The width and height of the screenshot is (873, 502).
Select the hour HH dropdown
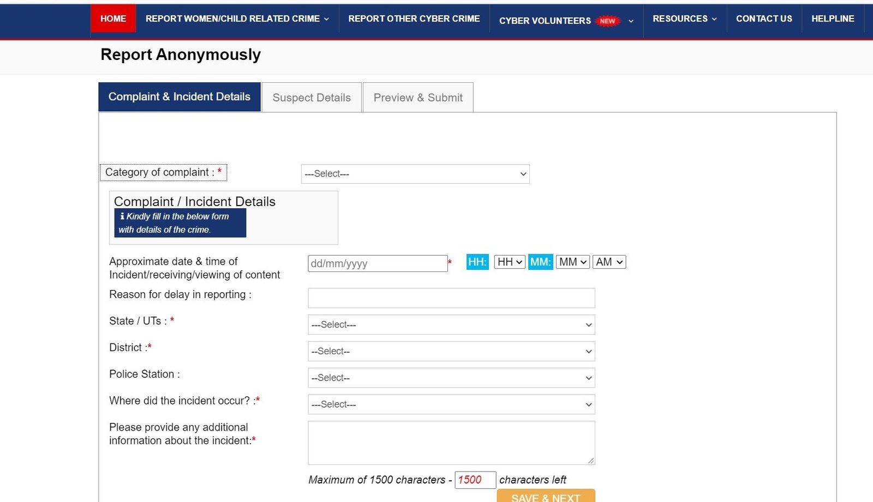pyautogui.click(x=510, y=262)
